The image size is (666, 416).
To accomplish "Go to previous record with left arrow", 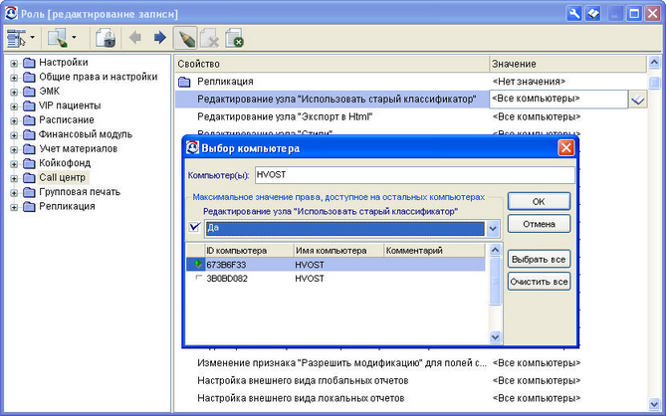I will tap(135, 38).
